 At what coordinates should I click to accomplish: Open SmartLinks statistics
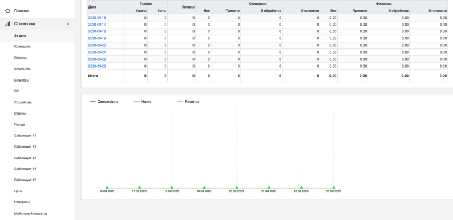pos(22,69)
